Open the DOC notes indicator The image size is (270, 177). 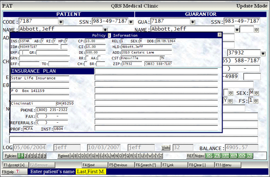pos(242,156)
